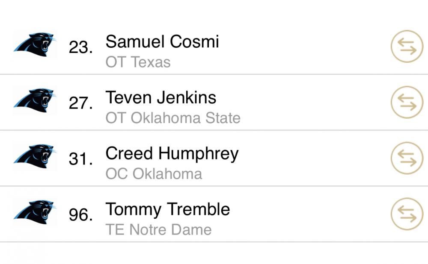
Task: Click the "OT Texas" position label
Action: coord(138,62)
